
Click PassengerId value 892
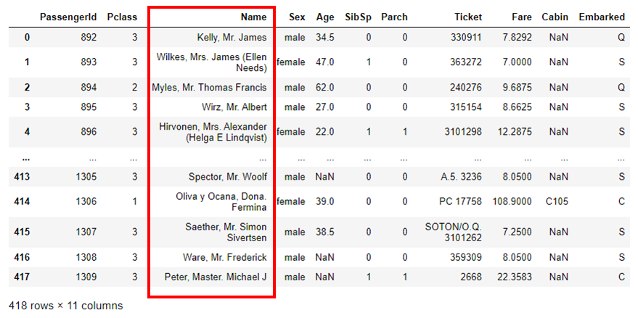pos(89,38)
